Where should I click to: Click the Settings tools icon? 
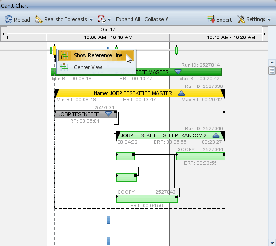click(241, 19)
